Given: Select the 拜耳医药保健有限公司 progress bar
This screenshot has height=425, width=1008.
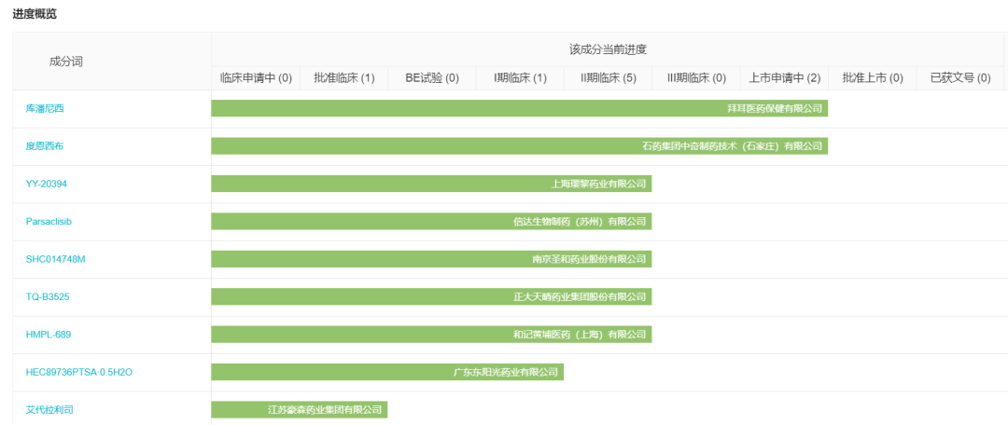Looking at the screenshot, I should 520,108.
